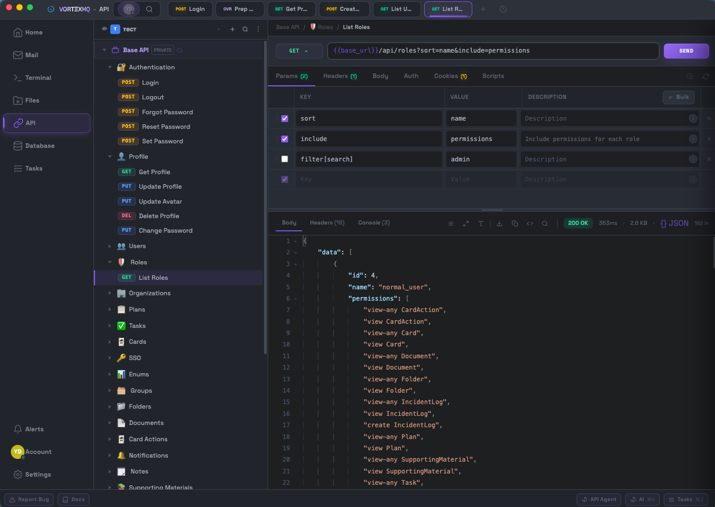Open the Scripts tab
The image size is (715, 507).
coord(493,76)
